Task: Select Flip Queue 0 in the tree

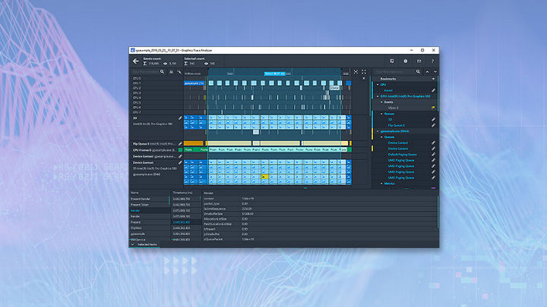Action: [397, 125]
